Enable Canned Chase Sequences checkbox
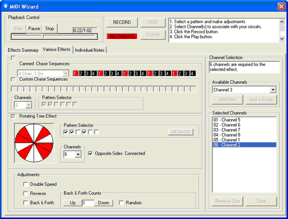 [13, 58]
